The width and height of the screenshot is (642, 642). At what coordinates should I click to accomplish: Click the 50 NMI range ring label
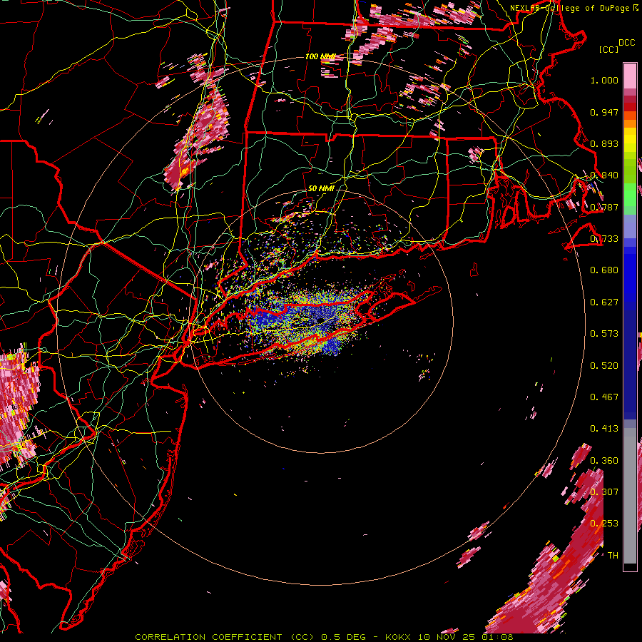pos(321,188)
